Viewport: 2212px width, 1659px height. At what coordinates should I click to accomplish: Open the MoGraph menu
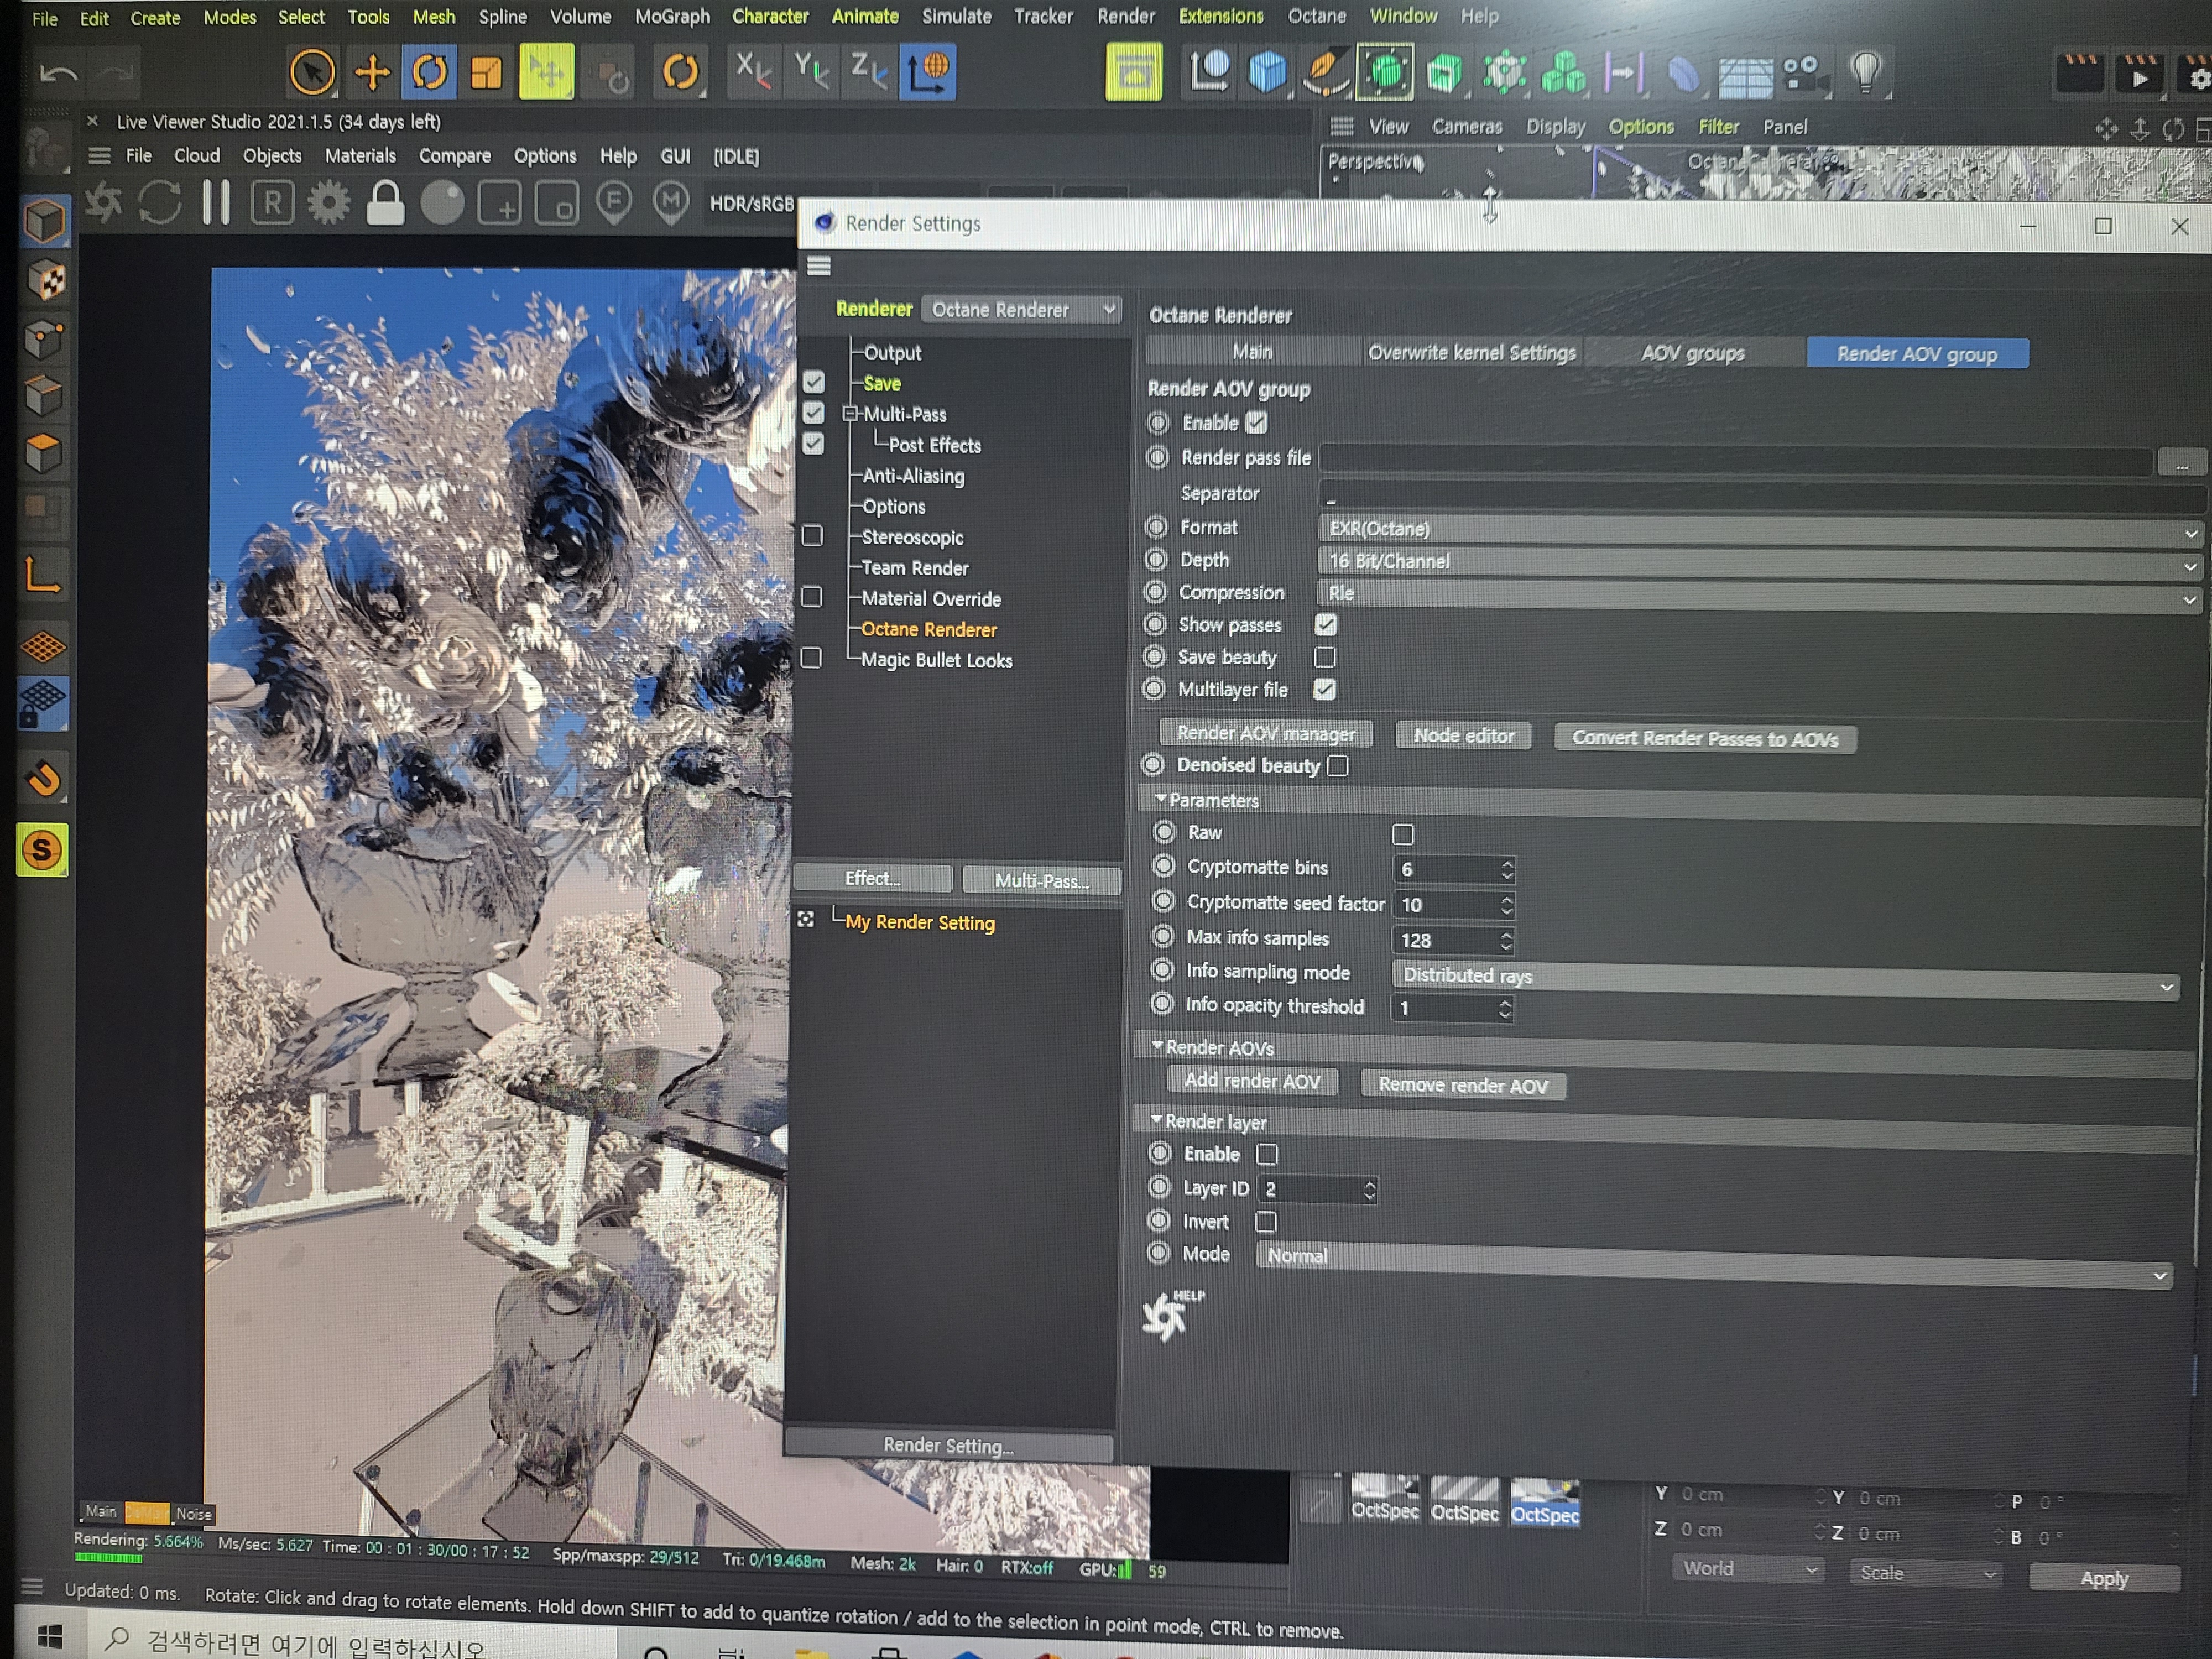(672, 16)
